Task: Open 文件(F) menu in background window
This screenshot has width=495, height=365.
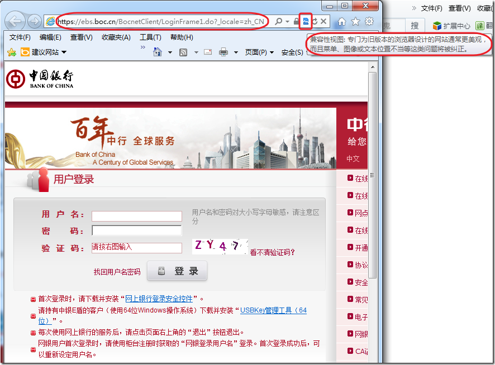Action: pos(431,8)
